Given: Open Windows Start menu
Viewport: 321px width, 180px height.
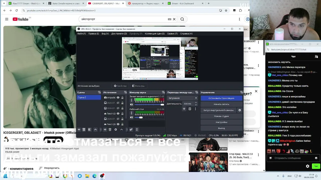Looking at the screenshot, I should (x=5, y=176).
